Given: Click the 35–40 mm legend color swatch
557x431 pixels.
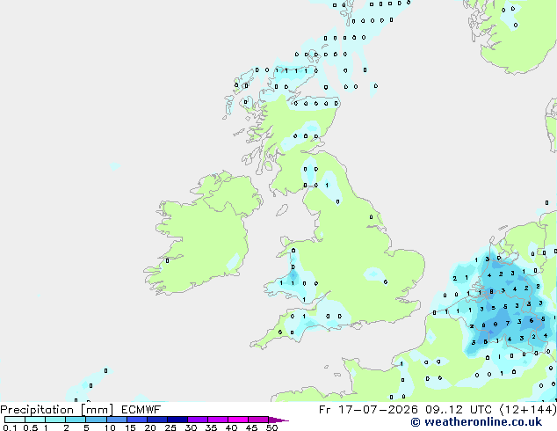Looking at the screenshot, I should coord(217,420).
